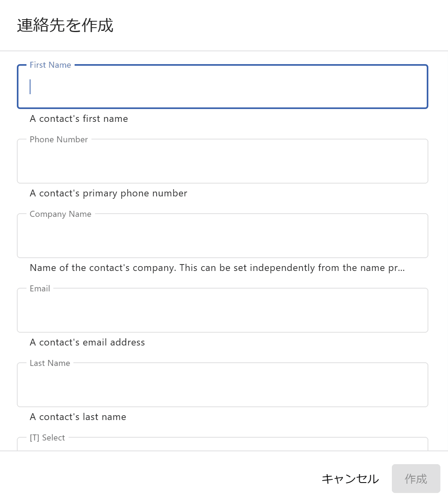Click inside the First Name input field

[x=222, y=87]
